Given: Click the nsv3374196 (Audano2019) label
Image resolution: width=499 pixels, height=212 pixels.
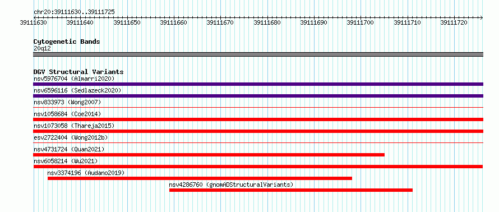Looking at the screenshot, I should click(x=86, y=173).
